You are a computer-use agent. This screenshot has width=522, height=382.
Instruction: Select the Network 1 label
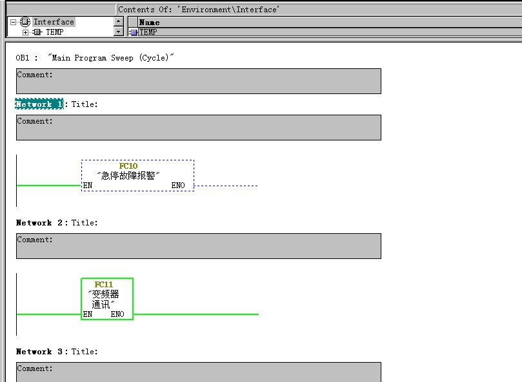(39, 104)
